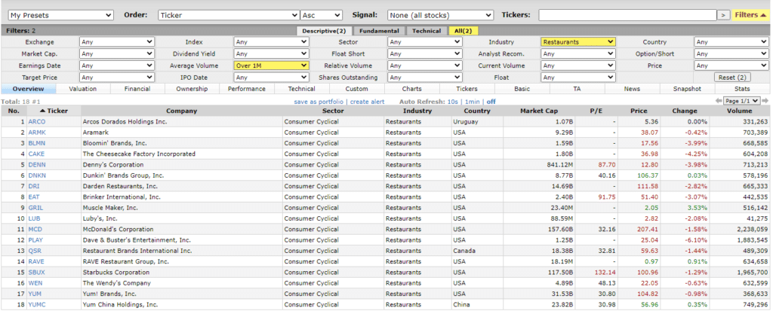Open the Earnings Date dropdown
This screenshot has height=311, width=773.
pyautogui.click(x=117, y=66)
